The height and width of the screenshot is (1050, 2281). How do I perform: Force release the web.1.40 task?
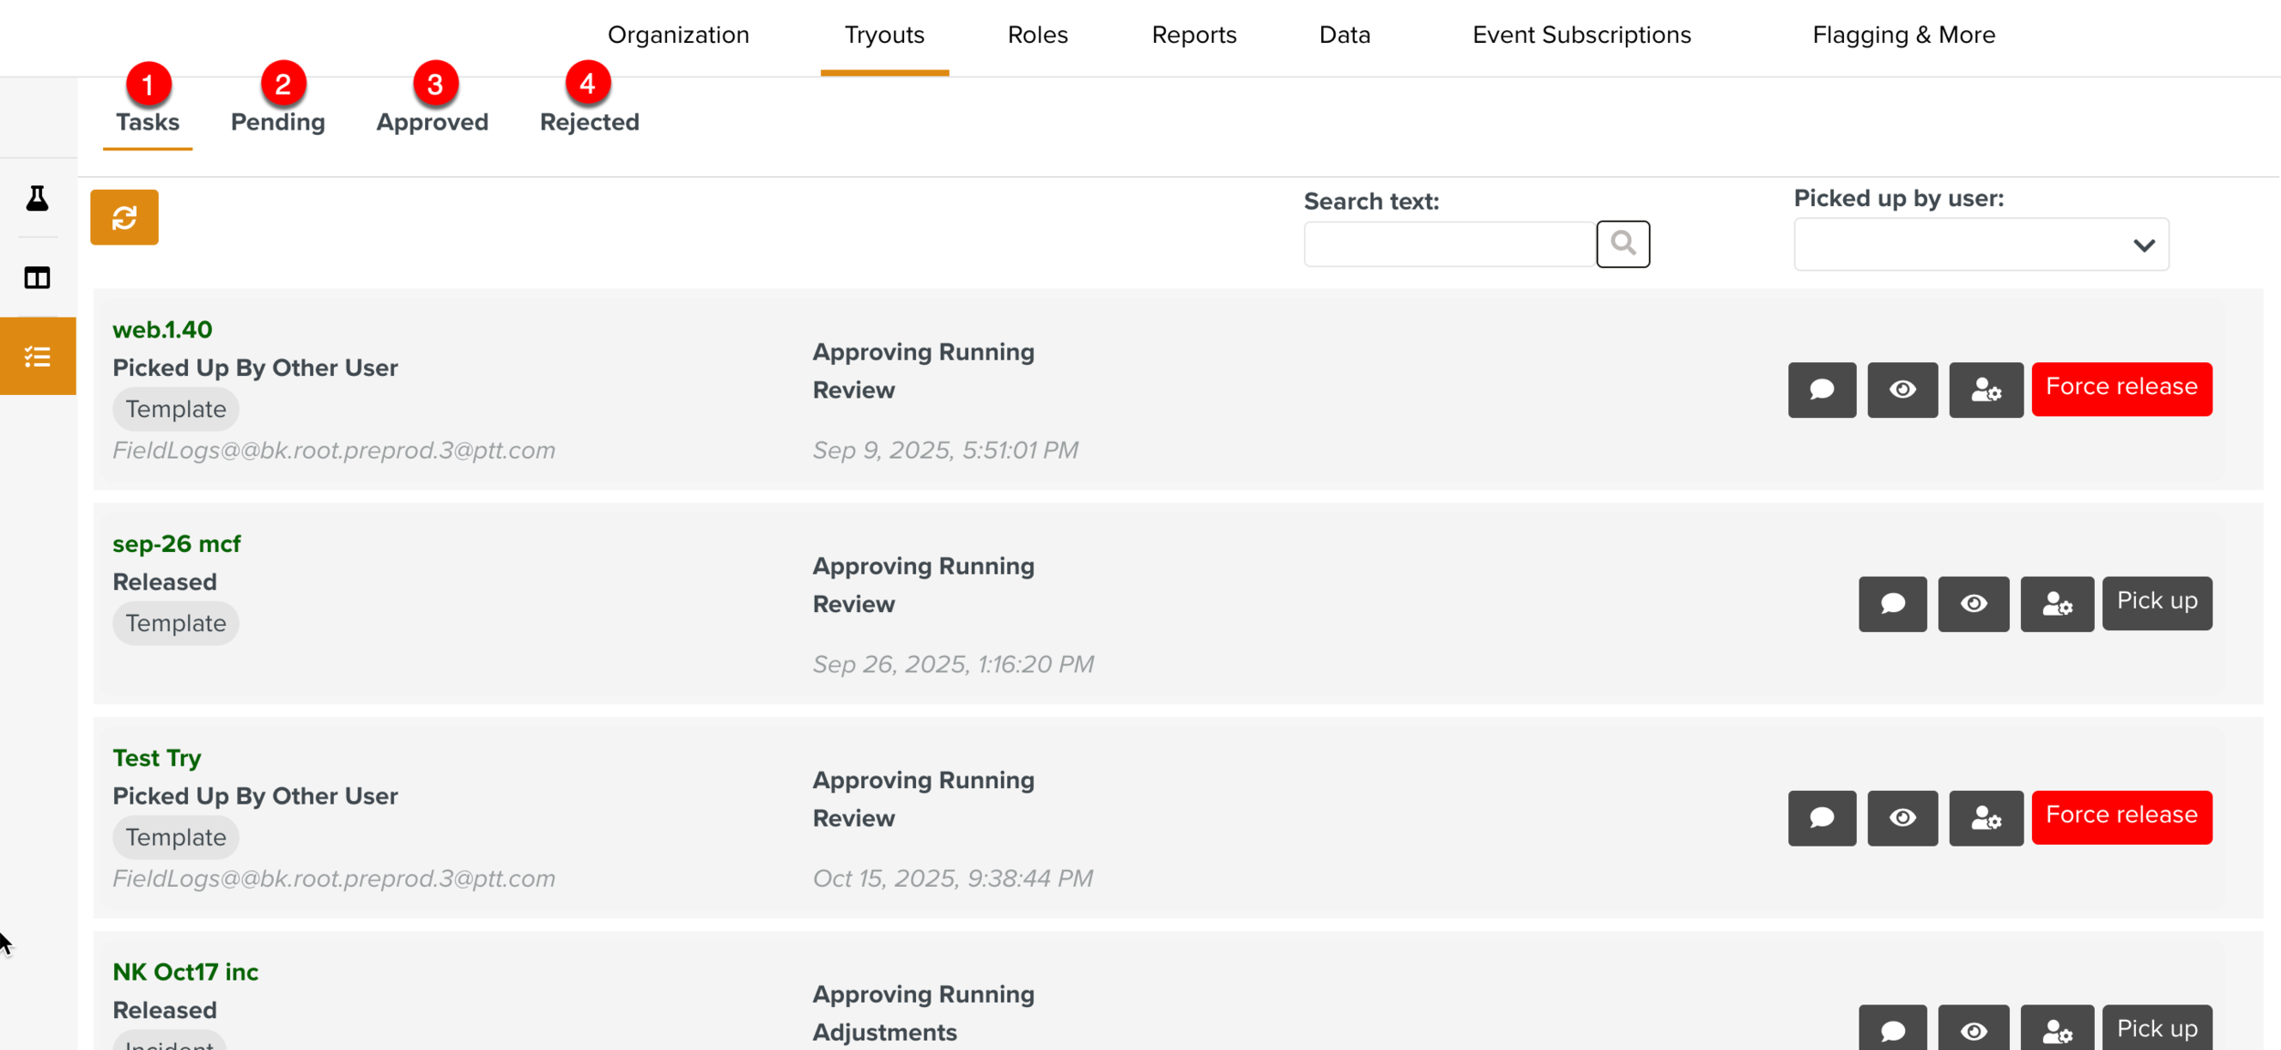tap(2120, 389)
